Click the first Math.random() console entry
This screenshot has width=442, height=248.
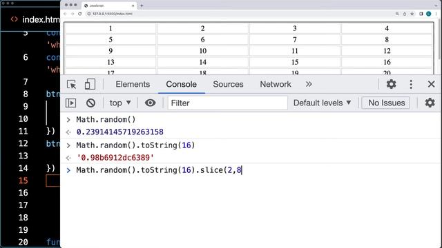106,119
